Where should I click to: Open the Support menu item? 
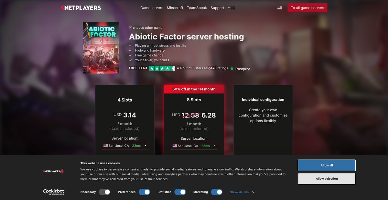tap(217, 8)
